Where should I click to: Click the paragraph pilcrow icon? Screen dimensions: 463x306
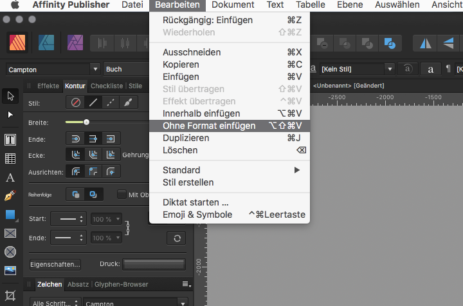click(x=448, y=69)
